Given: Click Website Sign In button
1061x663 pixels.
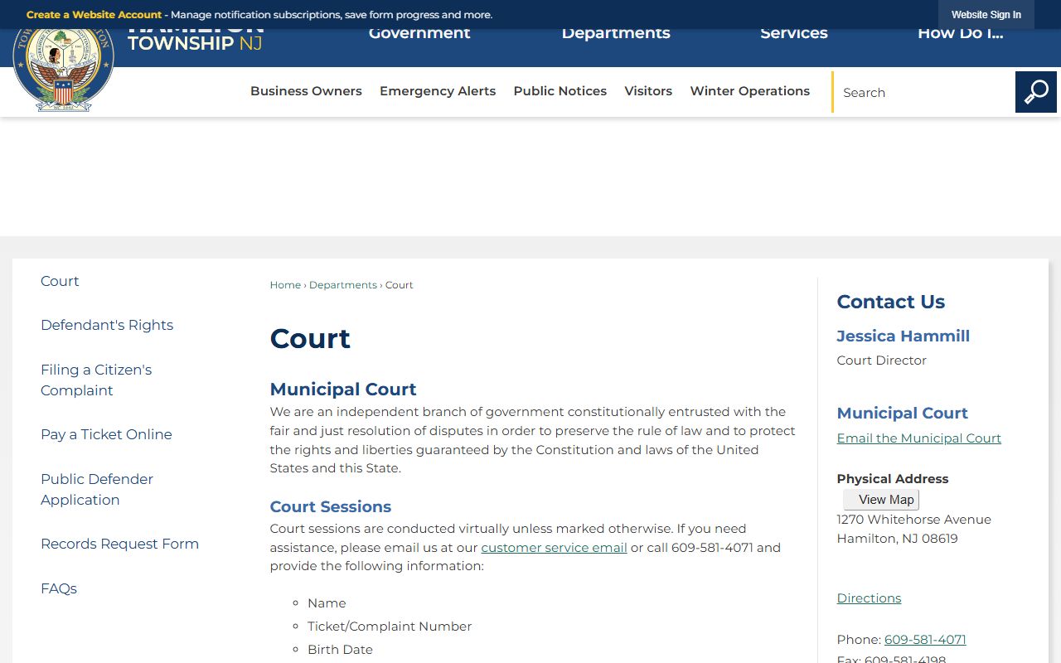Looking at the screenshot, I should point(986,15).
